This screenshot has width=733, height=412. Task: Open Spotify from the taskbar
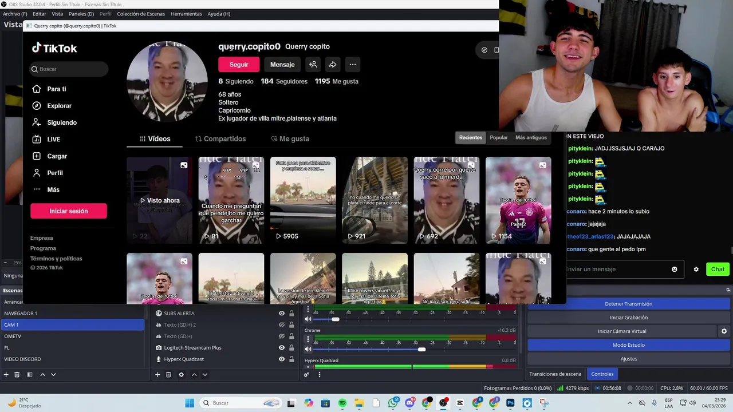pos(342,403)
